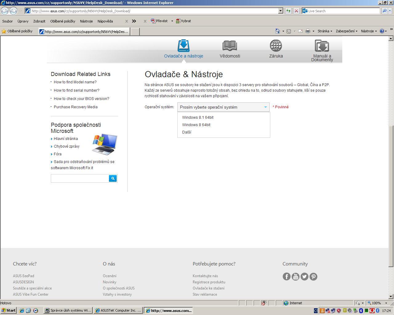The width and height of the screenshot is (394, 315).
Task: Select the asus.com HelpDesk browser tab
Action: [x=84, y=31]
